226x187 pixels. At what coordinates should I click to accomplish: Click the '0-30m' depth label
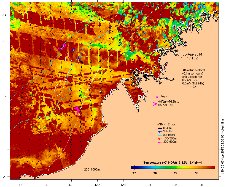coord(167,128)
